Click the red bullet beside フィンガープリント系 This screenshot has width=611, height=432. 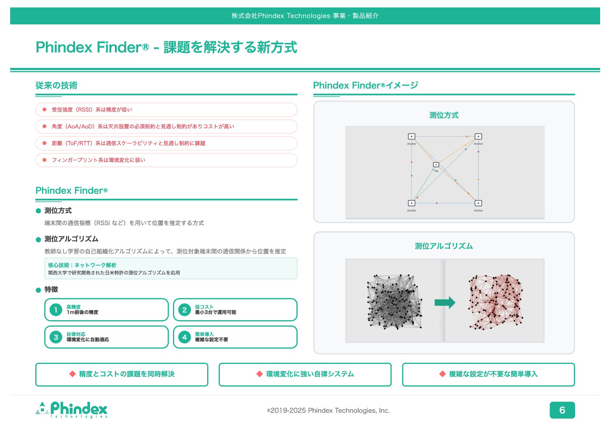(x=44, y=160)
